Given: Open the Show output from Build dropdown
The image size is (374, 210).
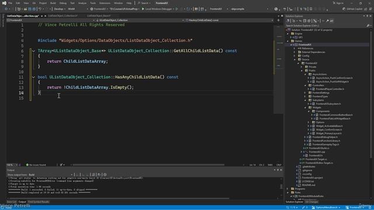Looking at the screenshot, I should [x=51, y=175].
